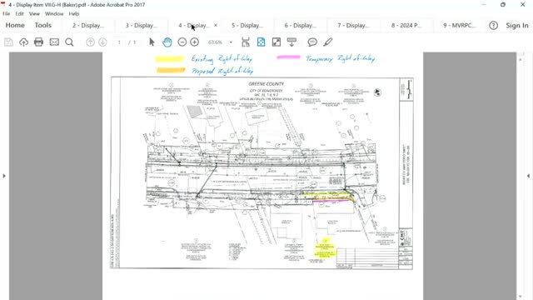Click vertical scrollbar up arrow
Screen dimensions: 533x300
(x=521, y=59)
